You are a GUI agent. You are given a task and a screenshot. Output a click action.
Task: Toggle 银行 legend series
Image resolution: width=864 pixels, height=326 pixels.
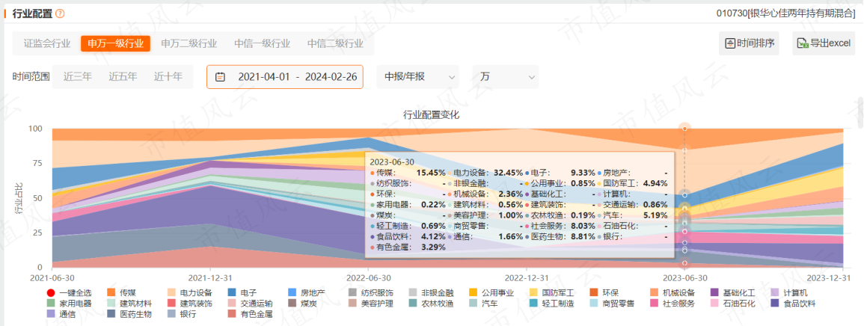182,314
